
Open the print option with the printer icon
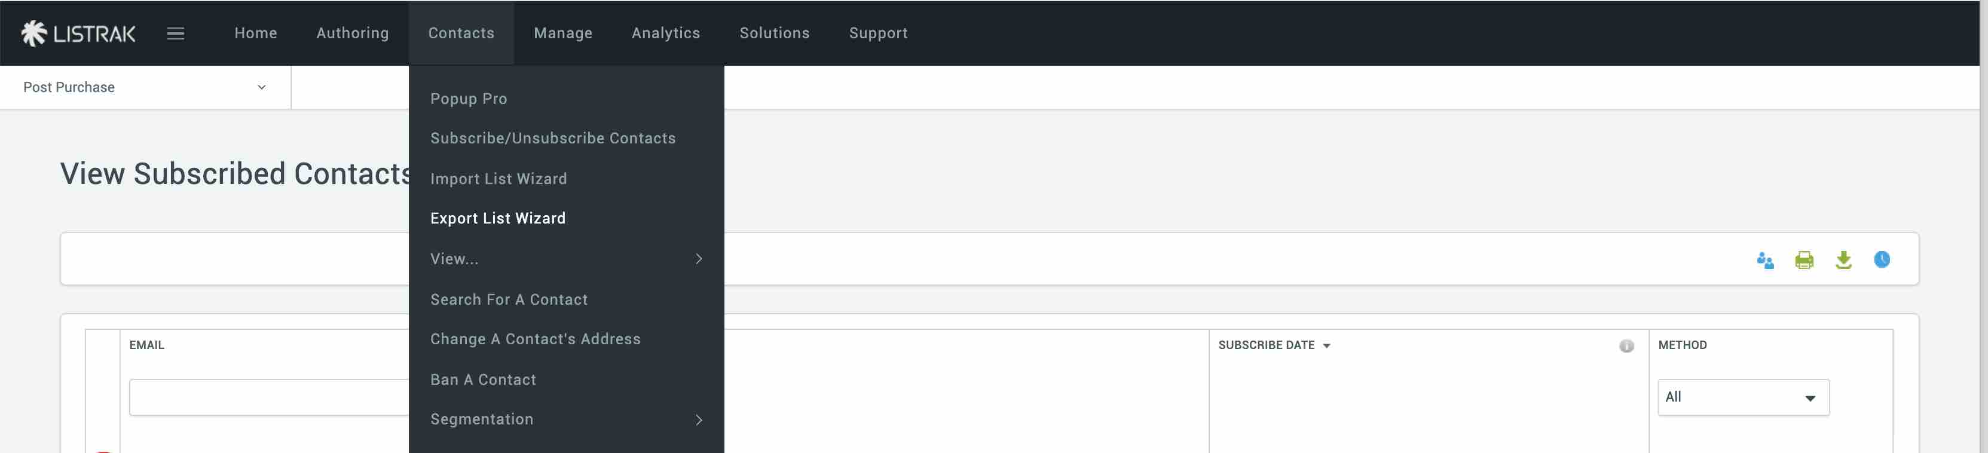[1805, 260]
